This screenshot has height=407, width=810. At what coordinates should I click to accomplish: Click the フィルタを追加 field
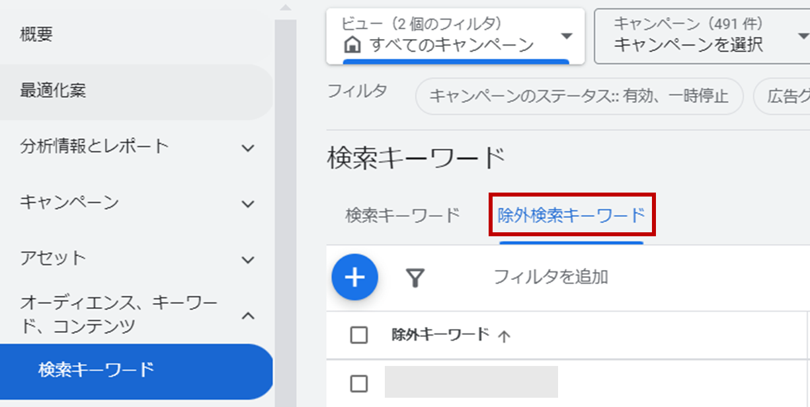coord(551,277)
